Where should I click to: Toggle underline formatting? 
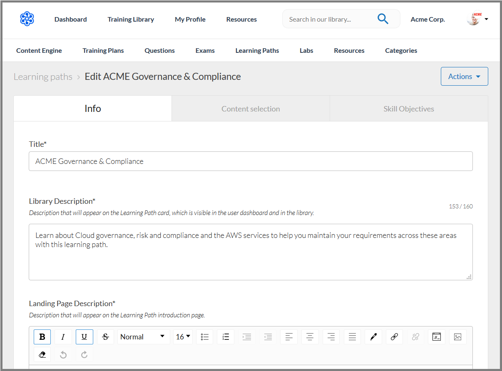point(84,337)
